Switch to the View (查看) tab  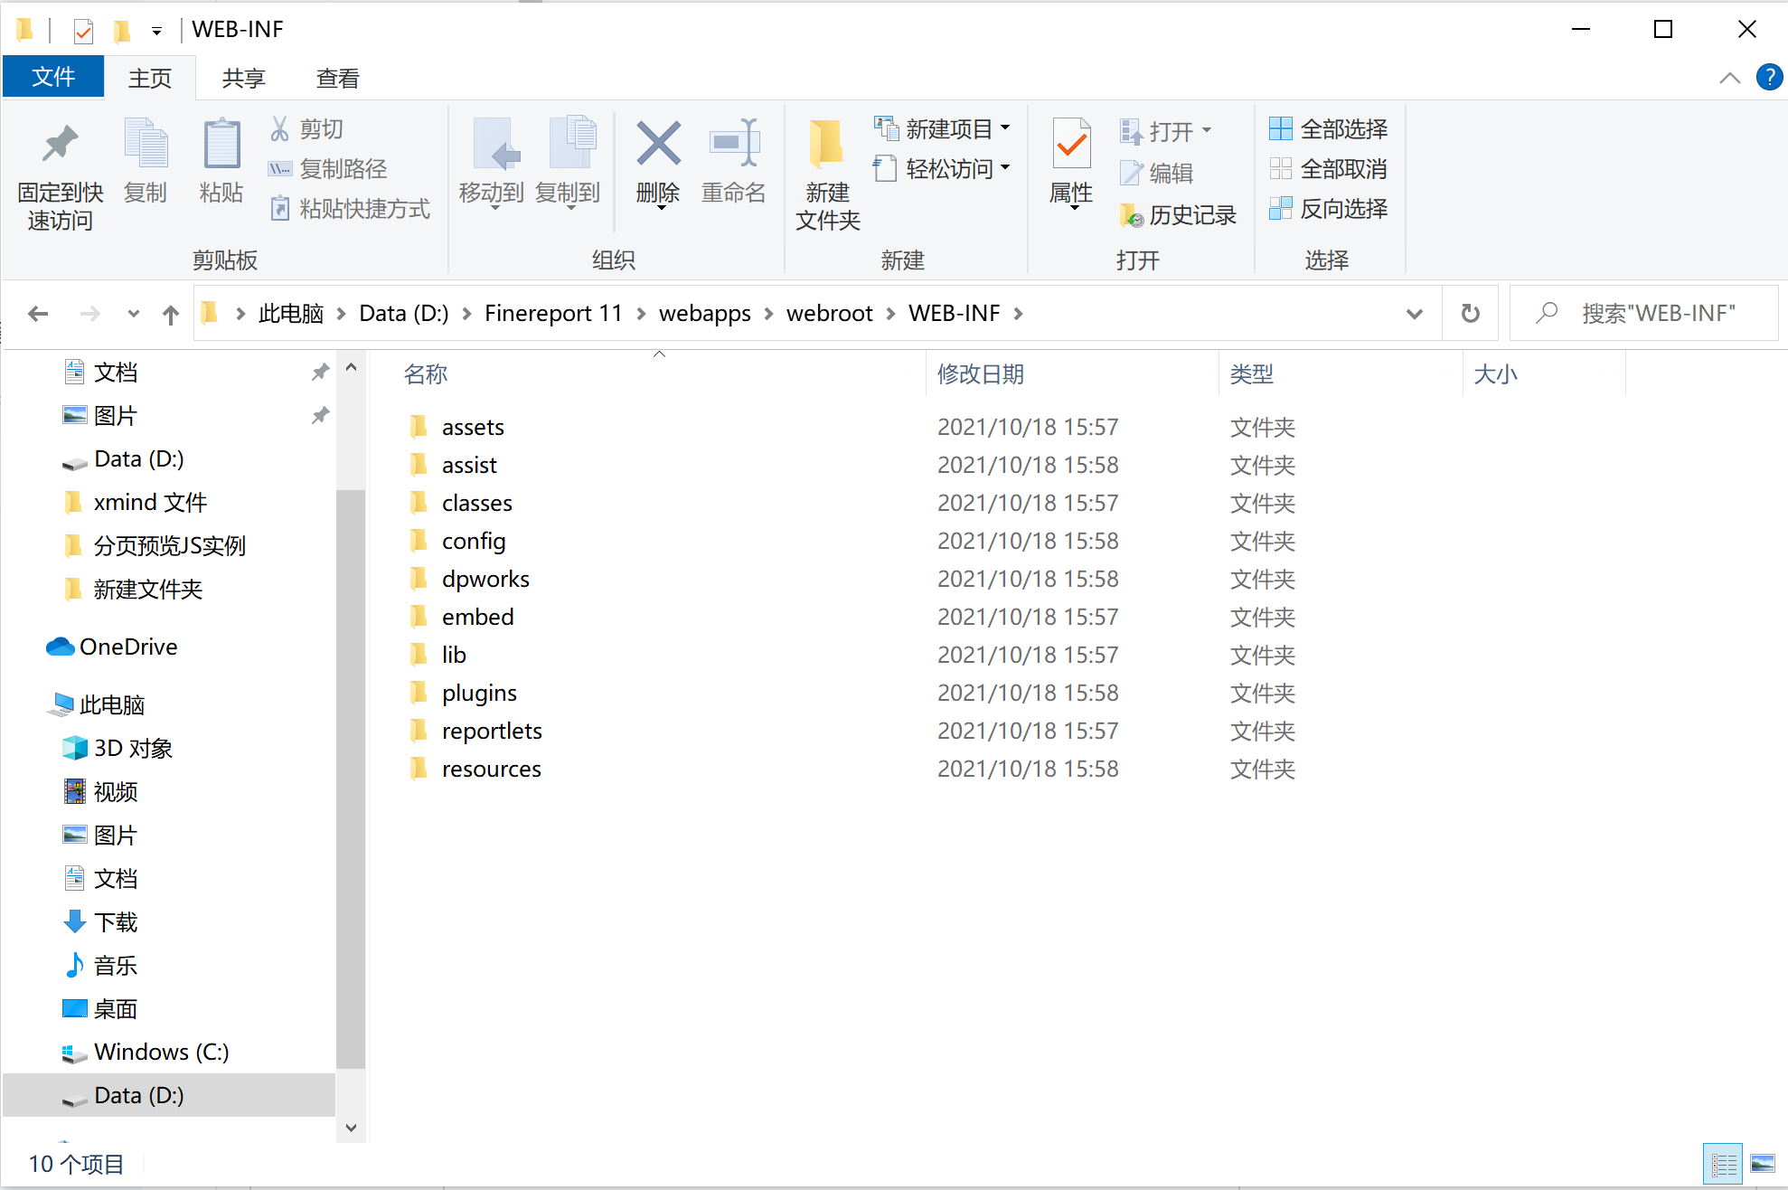pos(337,79)
